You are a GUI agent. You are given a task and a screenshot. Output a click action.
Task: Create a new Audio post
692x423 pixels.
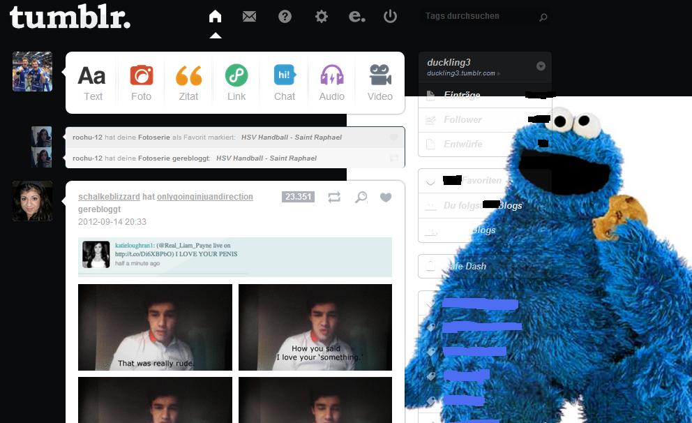pyautogui.click(x=332, y=83)
